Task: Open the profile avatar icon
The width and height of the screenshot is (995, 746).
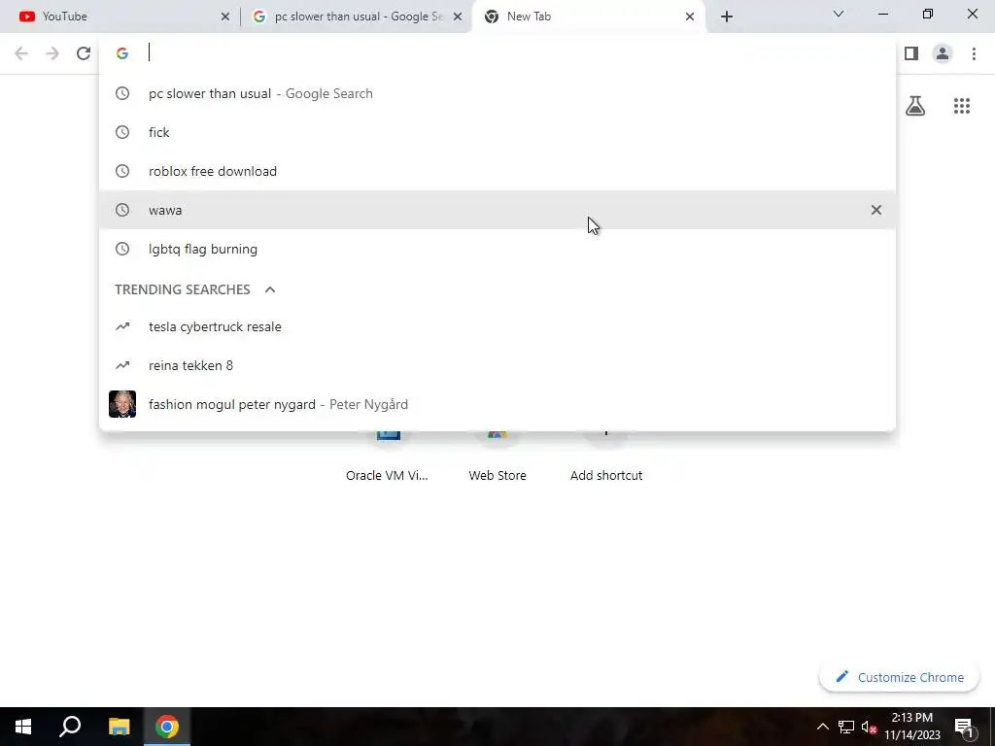Action: [943, 53]
